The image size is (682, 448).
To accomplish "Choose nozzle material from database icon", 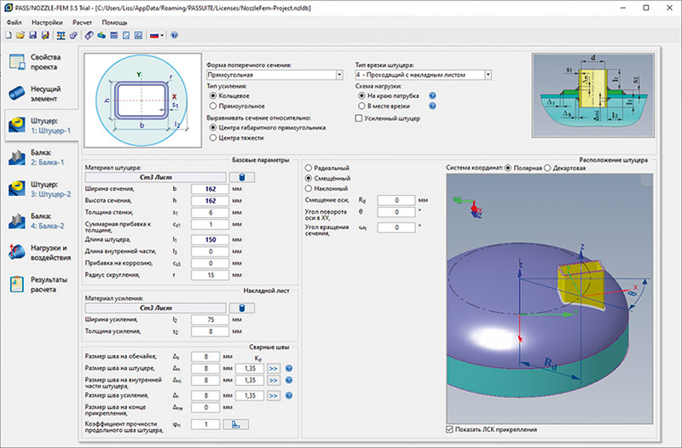I will (242, 177).
